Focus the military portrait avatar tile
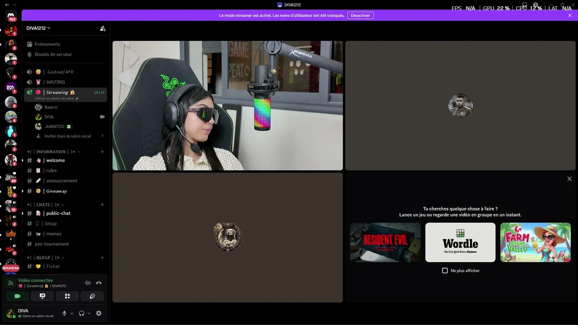 coord(461,106)
